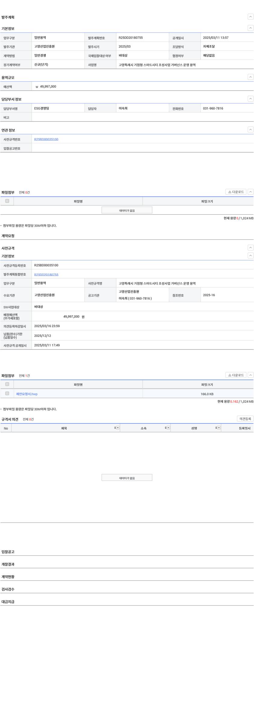Select the 협정여부 value 해당없음
This screenshot has width=254, height=719.
coord(209,56)
